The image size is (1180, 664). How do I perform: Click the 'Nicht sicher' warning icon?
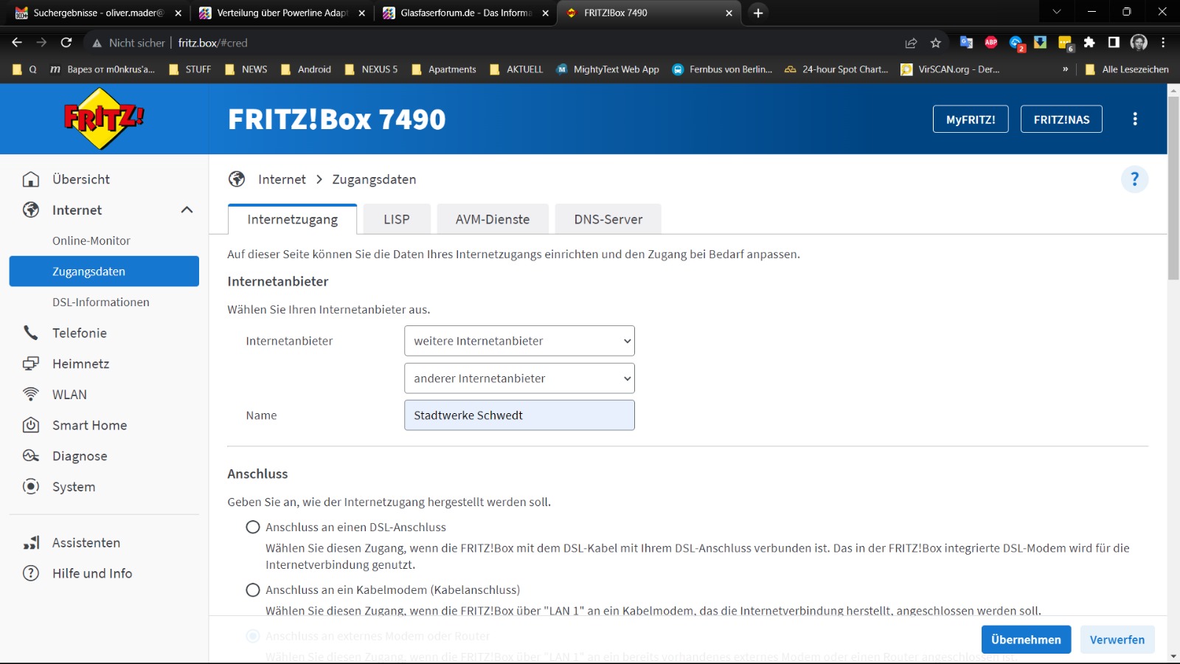(97, 43)
